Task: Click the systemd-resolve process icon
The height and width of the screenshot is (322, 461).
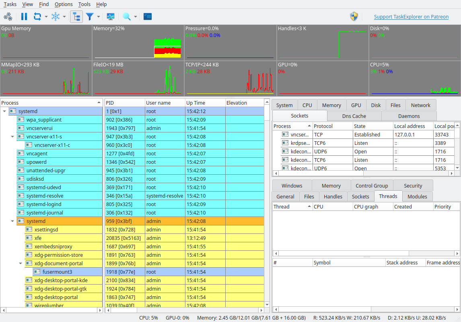Action: click(21, 196)
